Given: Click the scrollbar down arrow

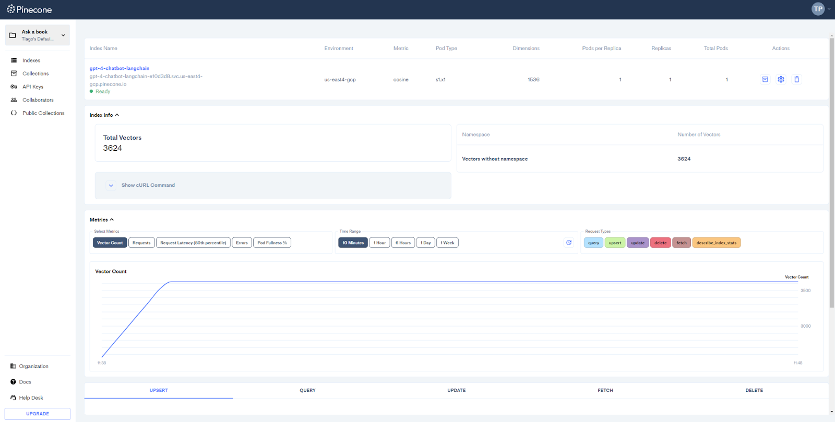Looking at the screenshot, I should tap(832, 412).
